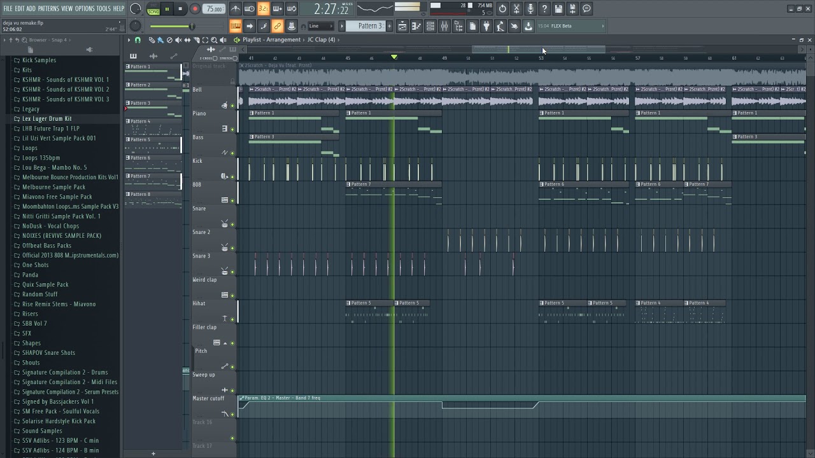Open the Piano roll view icon
Image resolution: width=815 pixels, height=458 pixels.
click(x=416, y=26)
